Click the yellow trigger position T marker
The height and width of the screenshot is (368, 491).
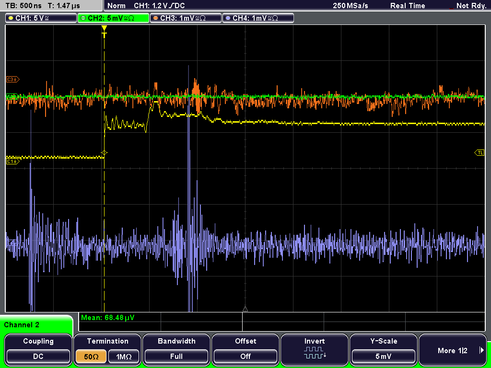[x=104, y=32]
